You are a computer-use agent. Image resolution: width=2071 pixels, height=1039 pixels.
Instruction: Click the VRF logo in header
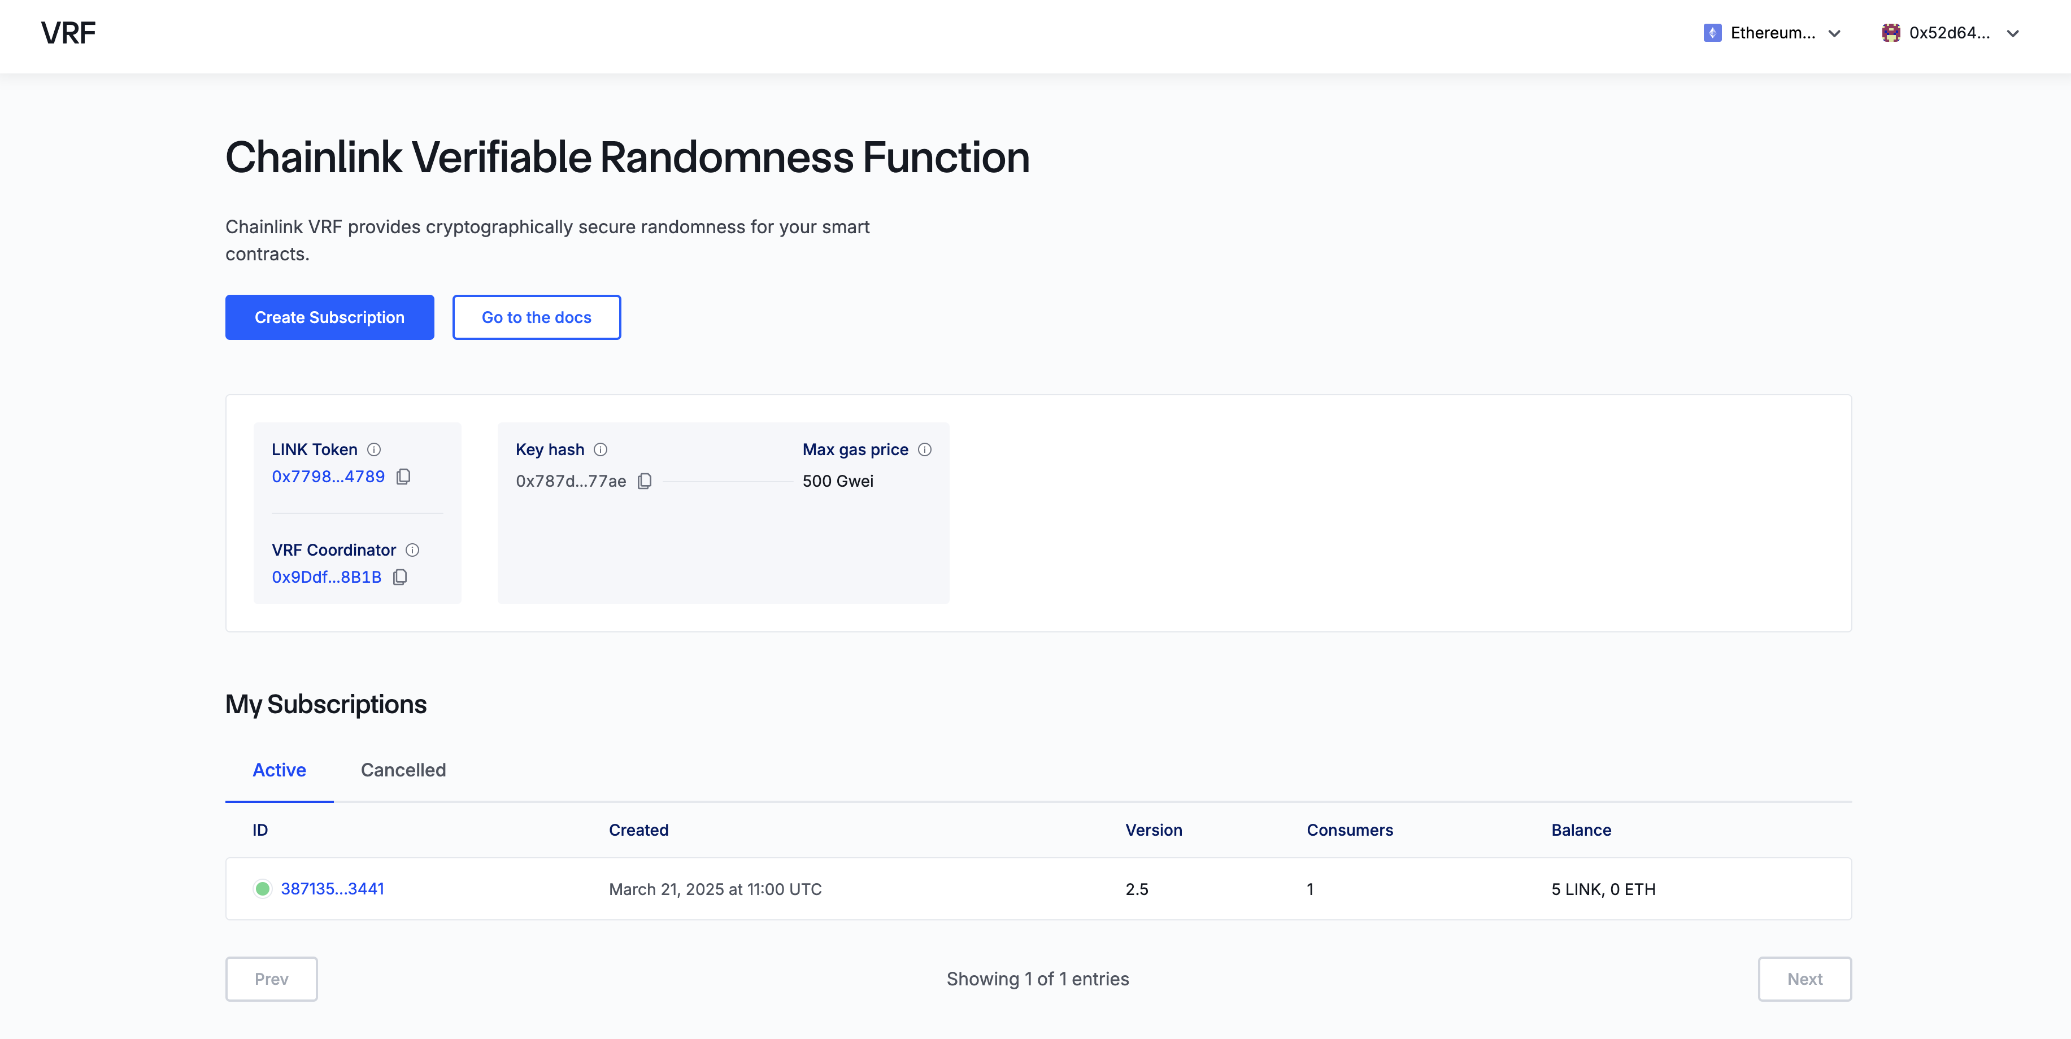(x=68, y=33)
